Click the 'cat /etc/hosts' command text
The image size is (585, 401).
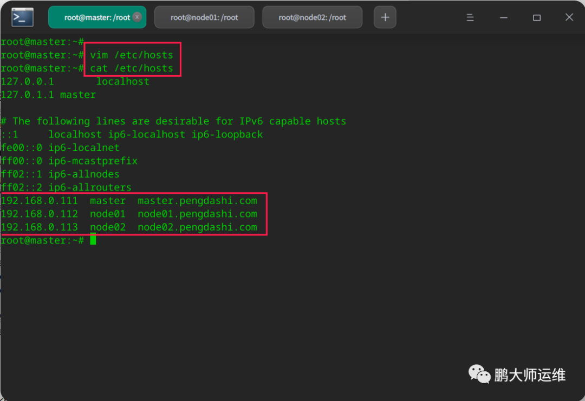pyautogui.click(x=132, y=68)
